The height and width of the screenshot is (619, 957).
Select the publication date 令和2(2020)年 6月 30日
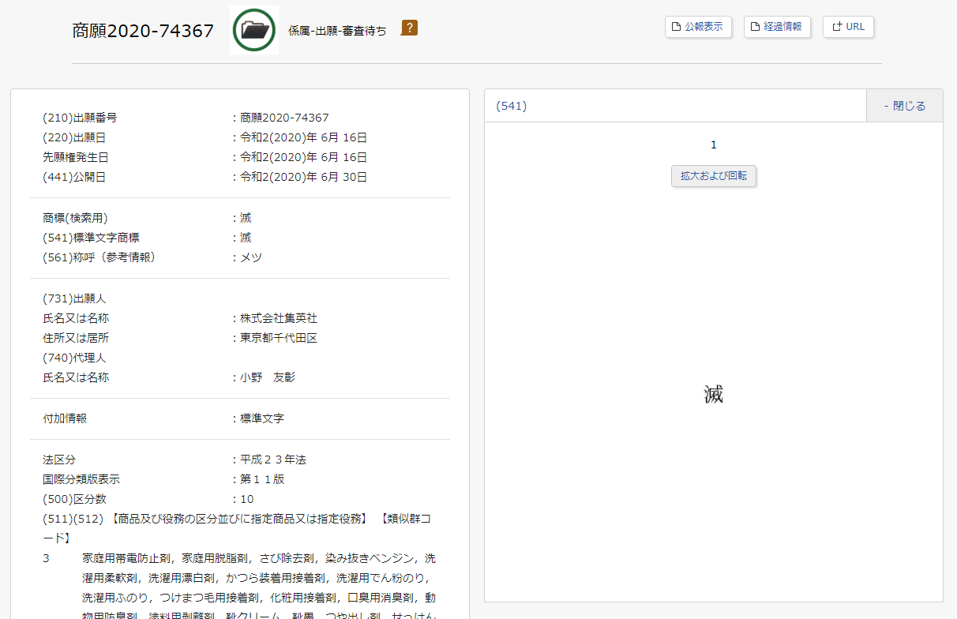pos(304,177)
